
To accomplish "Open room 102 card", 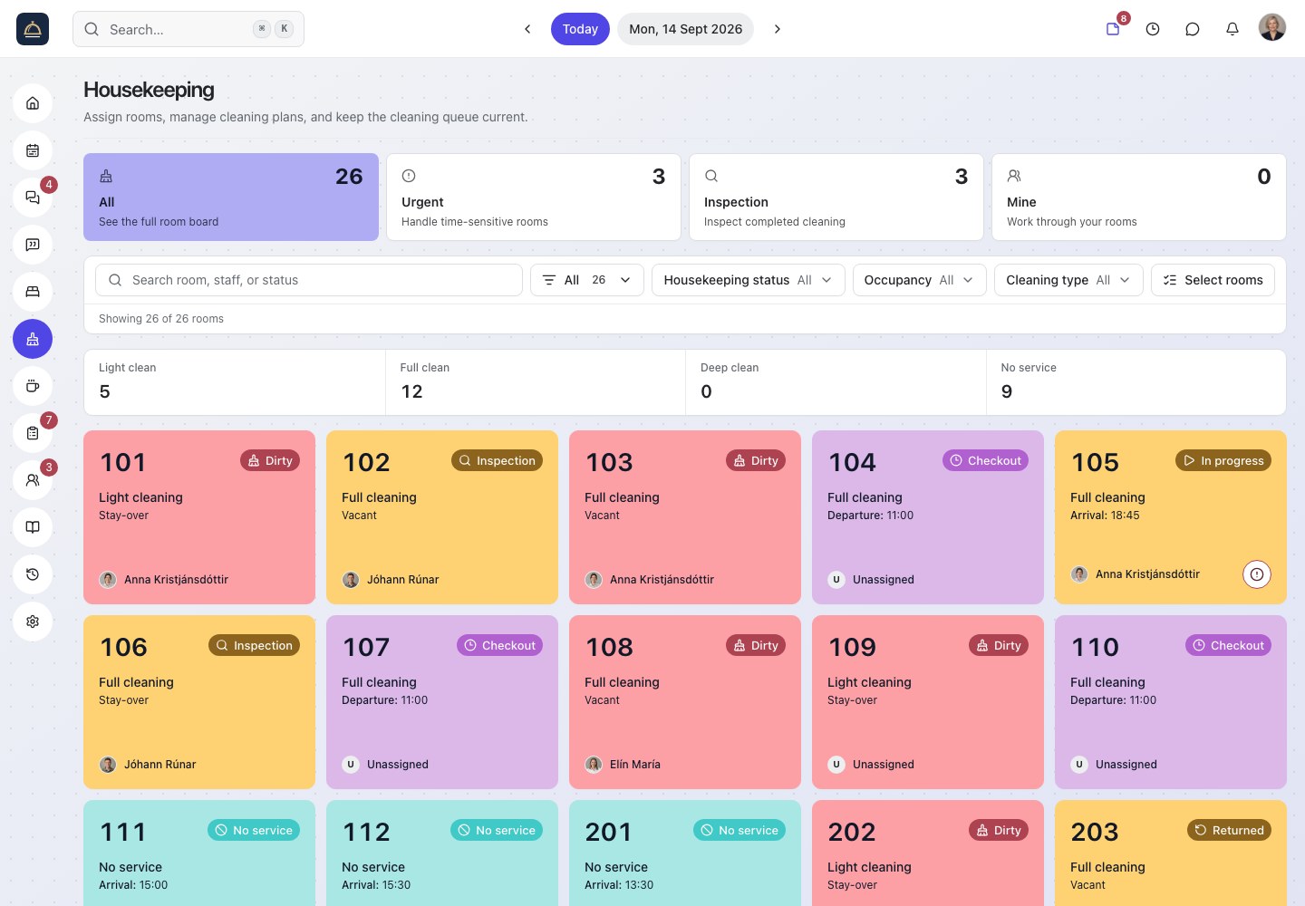I will [442, 517].
